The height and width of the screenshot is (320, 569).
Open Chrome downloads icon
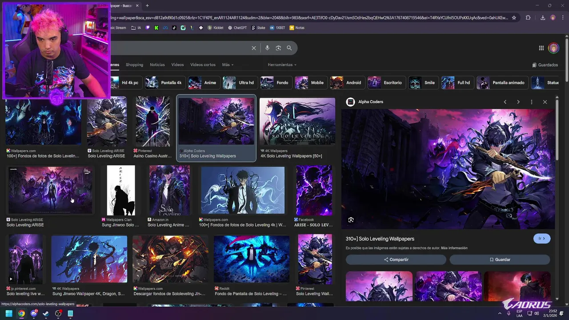click(x=543, y=18)
